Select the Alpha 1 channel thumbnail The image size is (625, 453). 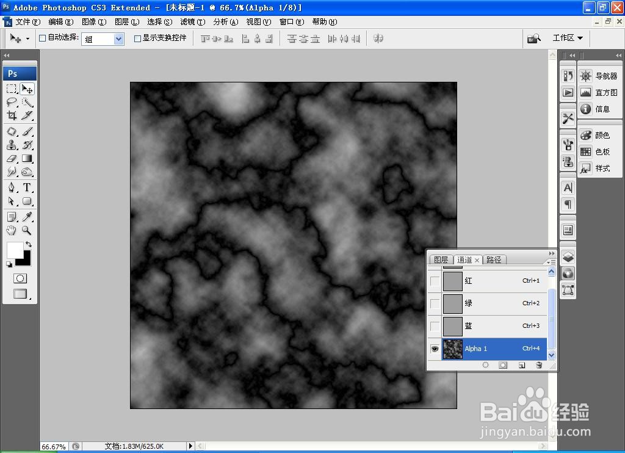click(x=453, y=349)
